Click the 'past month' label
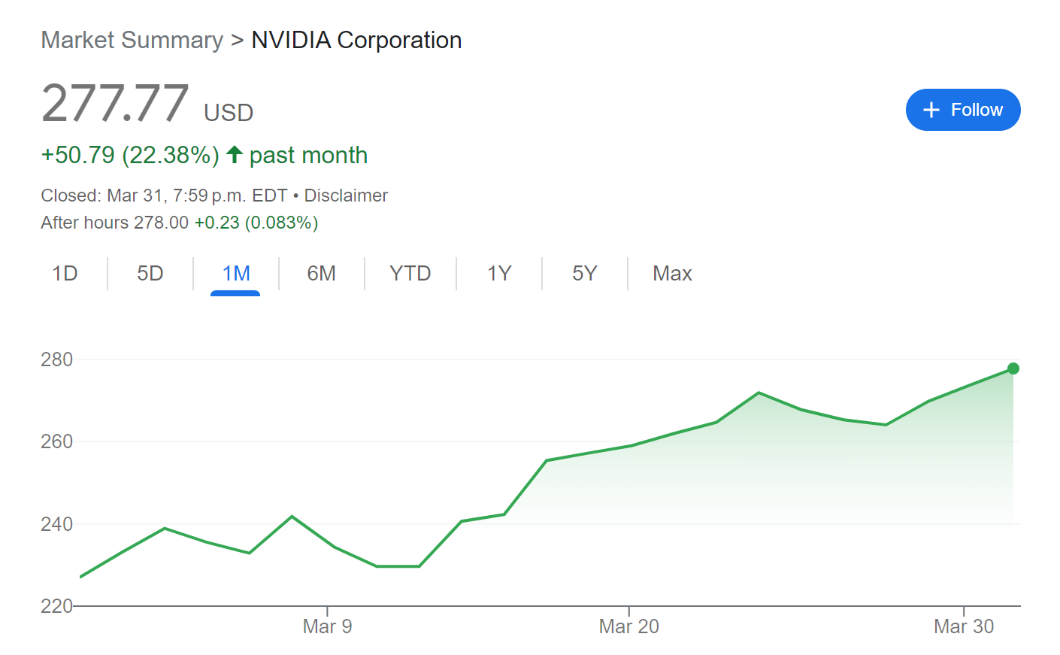The width and height of the screenshot is (1060, 655). click(308, 155)
